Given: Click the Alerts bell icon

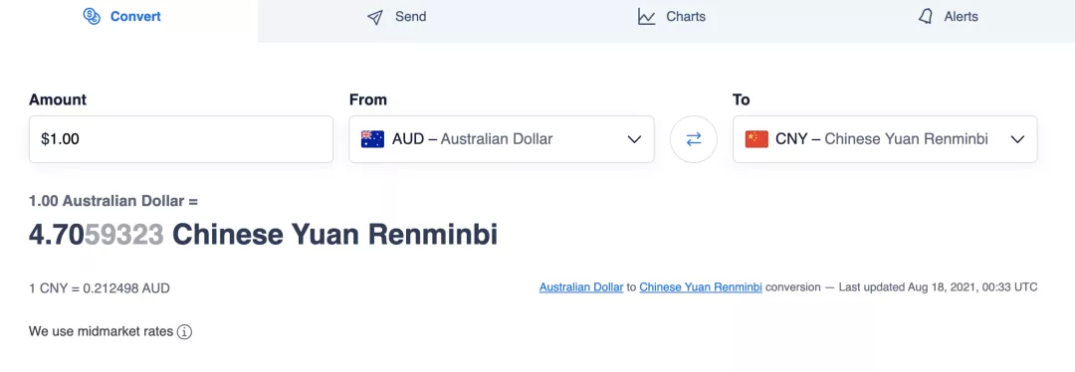Looking at the screenshot, I should click(926, 17).
